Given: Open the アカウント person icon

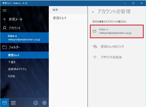Looking at the screenshot, I should click(4, 28).
